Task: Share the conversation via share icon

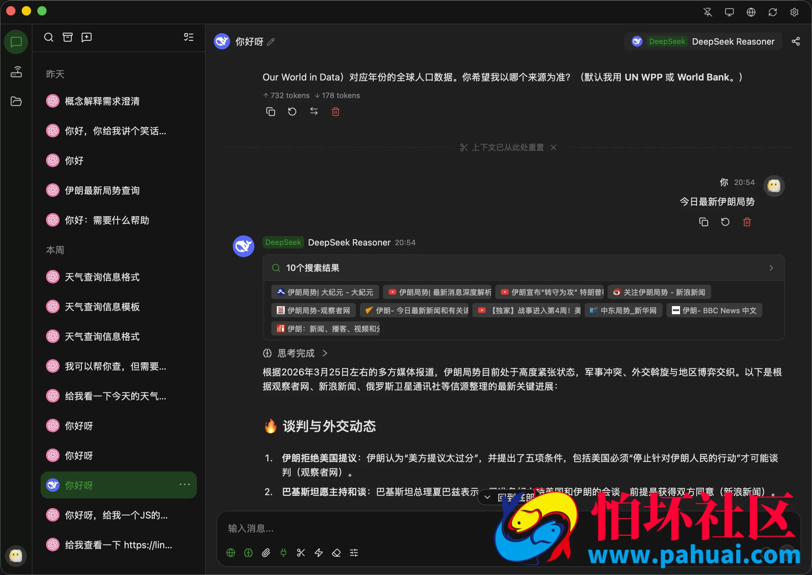Action: click(796, 41)
